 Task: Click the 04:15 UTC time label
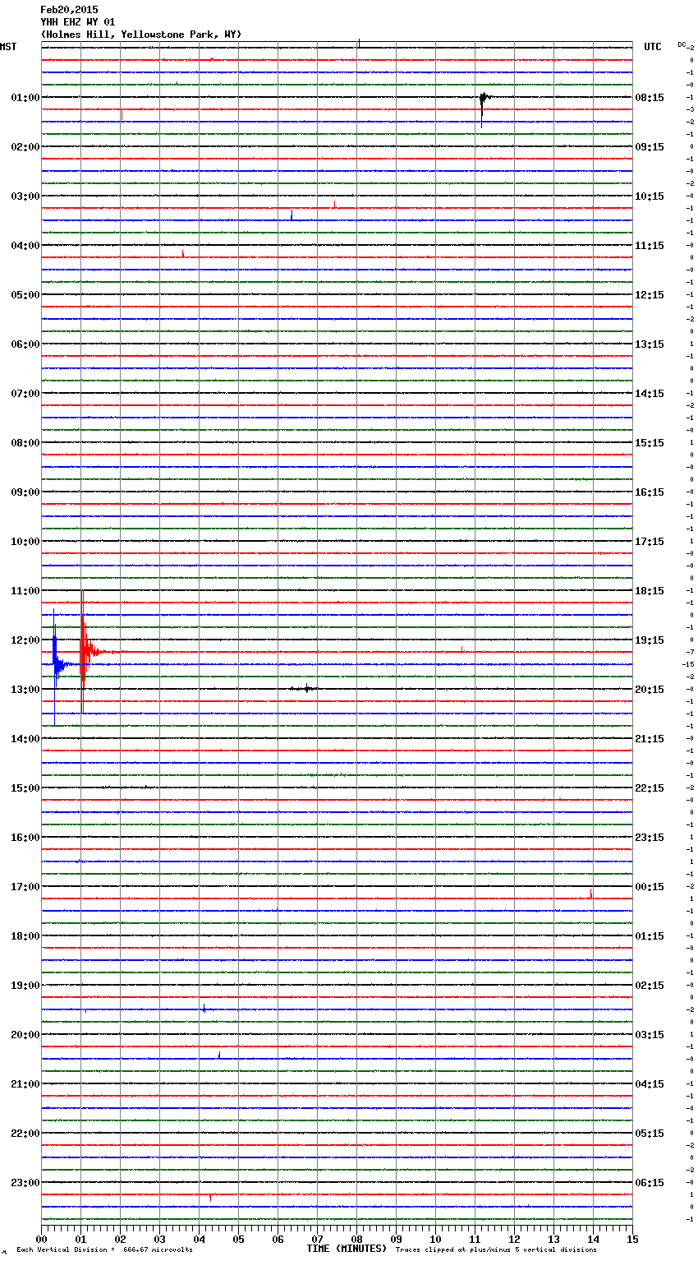coord(650,1084)
